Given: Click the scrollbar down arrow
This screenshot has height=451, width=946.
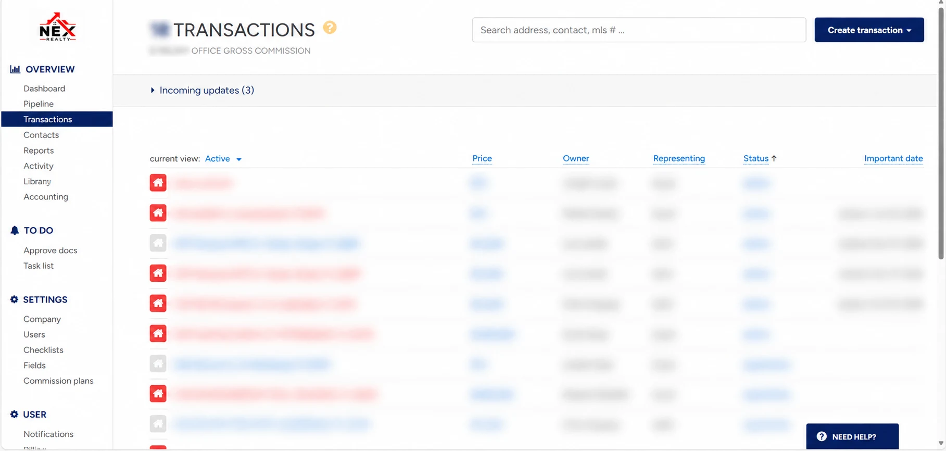Looking at the screenshot, I should point(941,444).
